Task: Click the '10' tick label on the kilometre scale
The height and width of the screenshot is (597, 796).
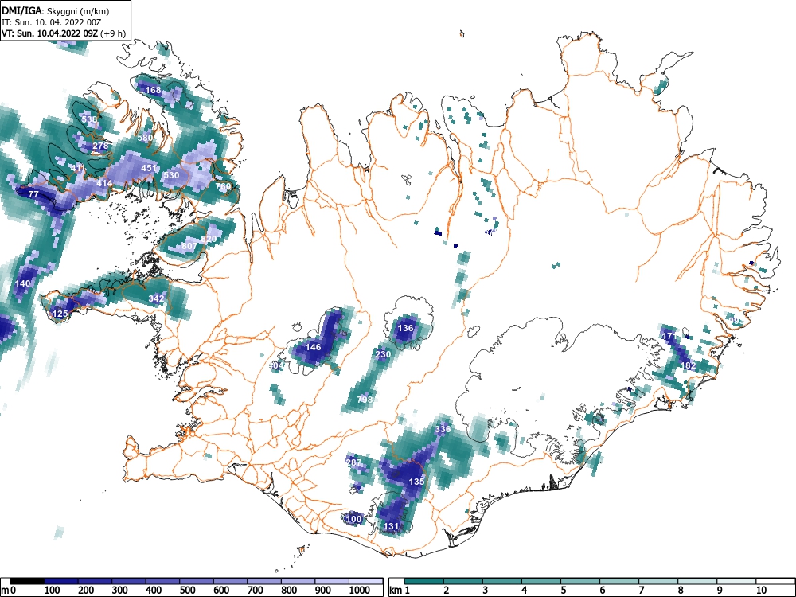Action: click(x=762, y=591)
